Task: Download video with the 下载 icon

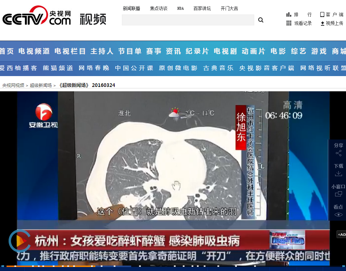Action: tap(338, 174)
